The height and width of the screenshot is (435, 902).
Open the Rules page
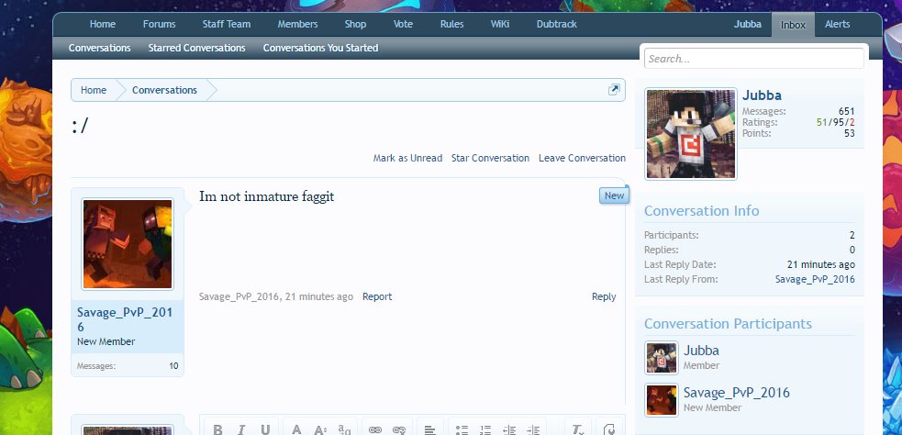(451, 24)
